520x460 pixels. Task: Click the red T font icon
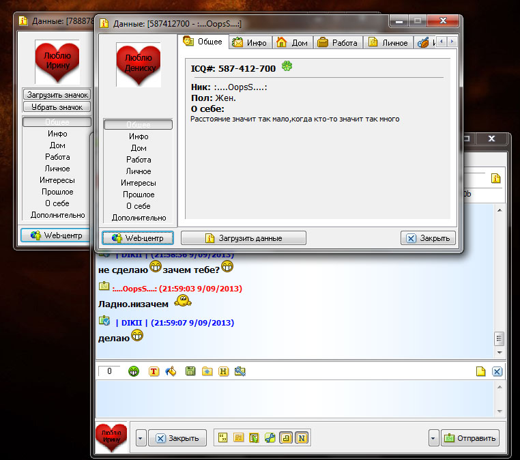click(154, 371)
